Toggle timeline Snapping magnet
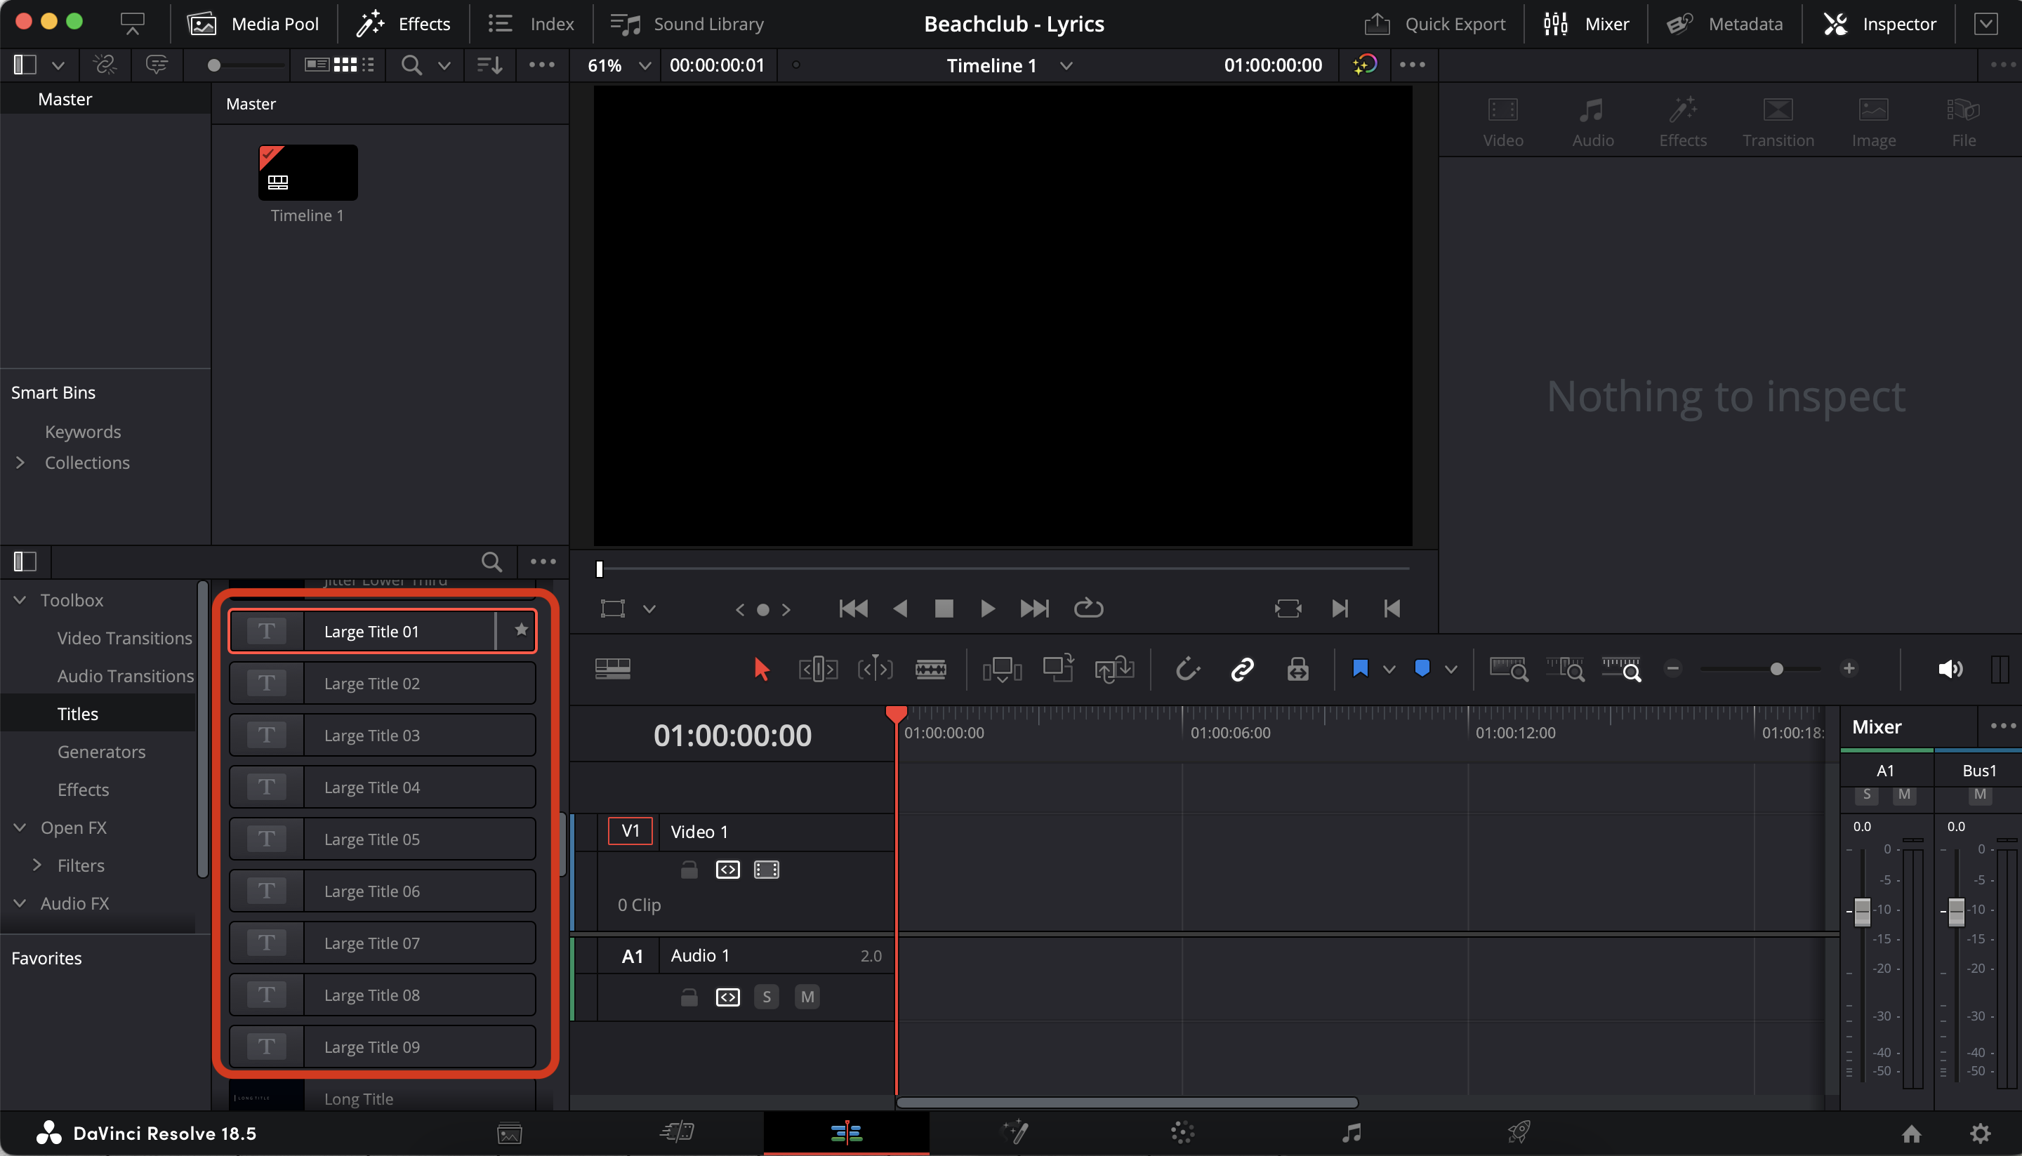The image size is (2022, 1156). point(1187,670)
